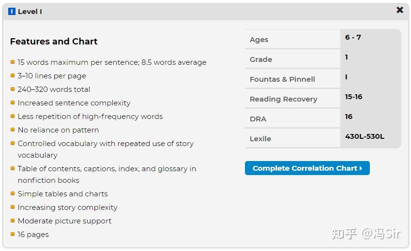Screen dimensions: 411x251
Task: Select the Ages row label
Action: coord(259,40)
